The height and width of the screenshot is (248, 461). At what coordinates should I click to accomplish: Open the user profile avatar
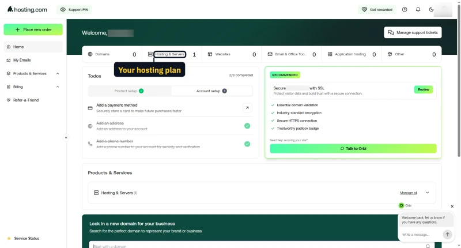[x=443, y=10]
